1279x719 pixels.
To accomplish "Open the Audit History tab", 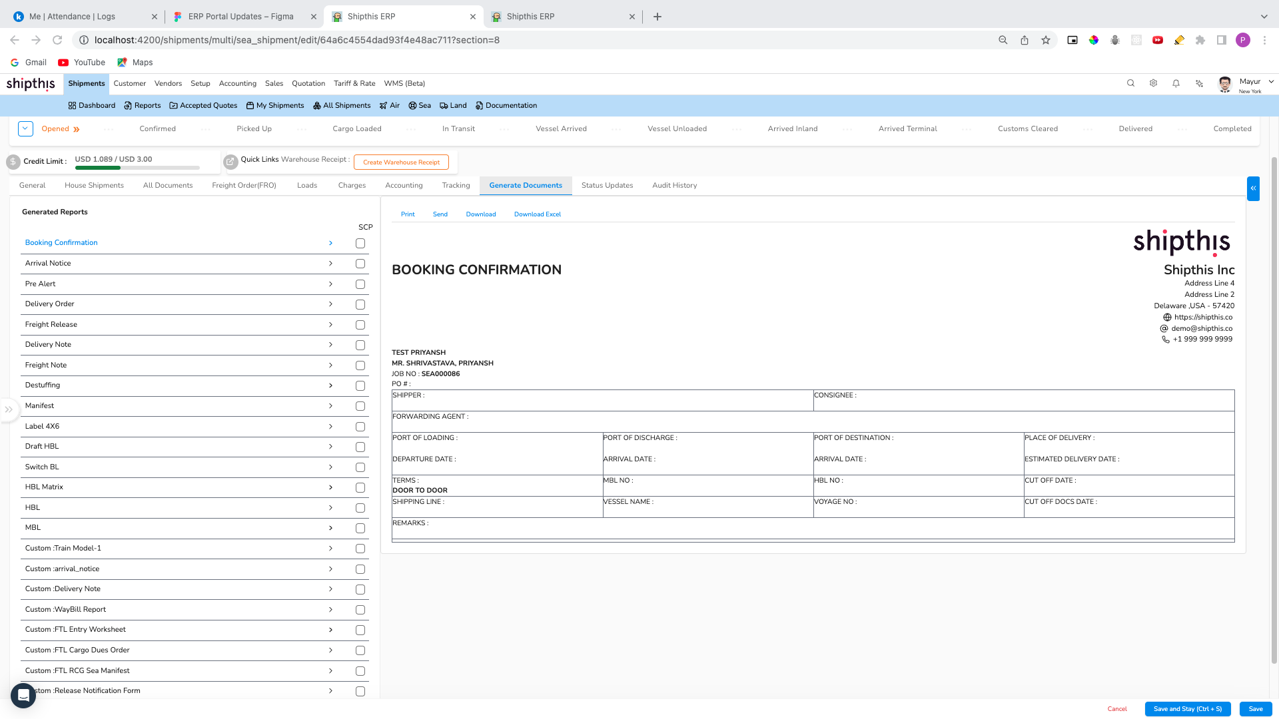I will click(x=674, y=185).
